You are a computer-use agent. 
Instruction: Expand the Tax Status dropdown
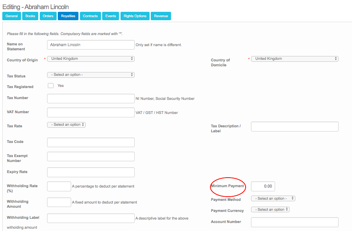point(91,75)
